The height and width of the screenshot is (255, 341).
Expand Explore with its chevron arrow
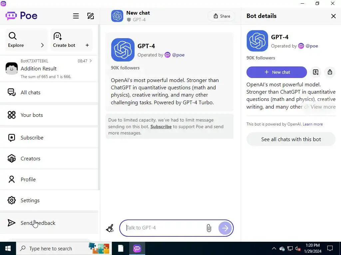42,45
